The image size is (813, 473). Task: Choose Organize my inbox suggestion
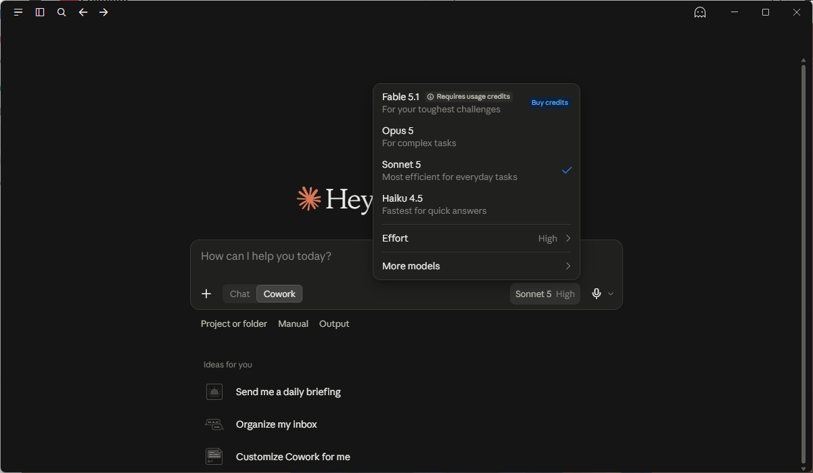tap(277, 424)
